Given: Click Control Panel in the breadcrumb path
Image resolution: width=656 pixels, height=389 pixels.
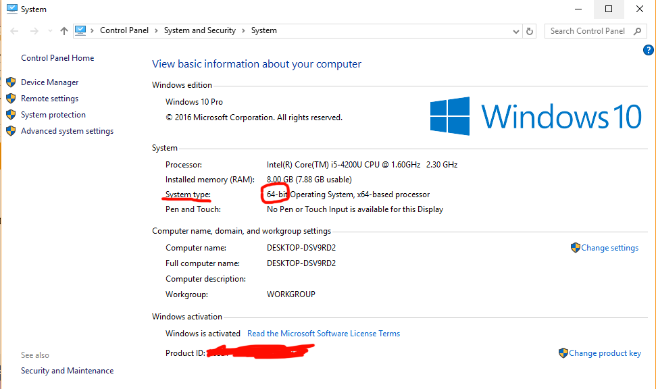Looking at the screenshot, I should [x=124, y=30].
